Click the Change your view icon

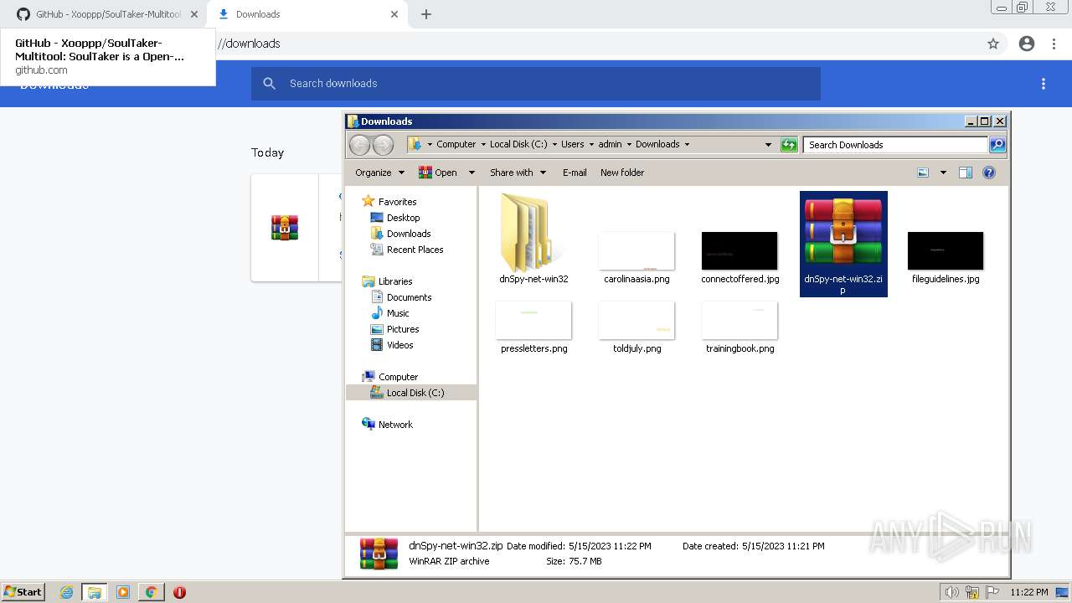(x=923, y=173)
